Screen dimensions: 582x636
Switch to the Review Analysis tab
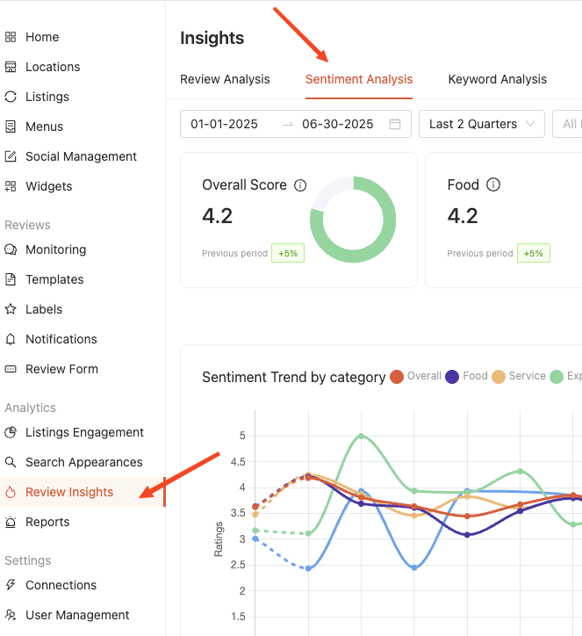(x=225, y=79)
